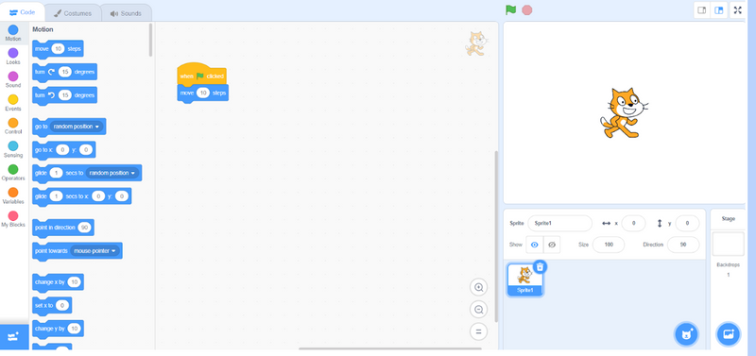
Task: Open the Add Extension button
Action: [13, 336]
